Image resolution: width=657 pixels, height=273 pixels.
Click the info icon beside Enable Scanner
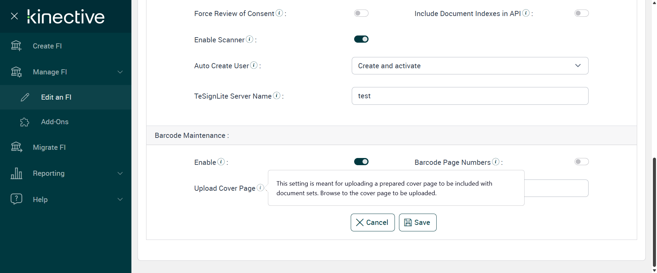click(x=250, y=39)
